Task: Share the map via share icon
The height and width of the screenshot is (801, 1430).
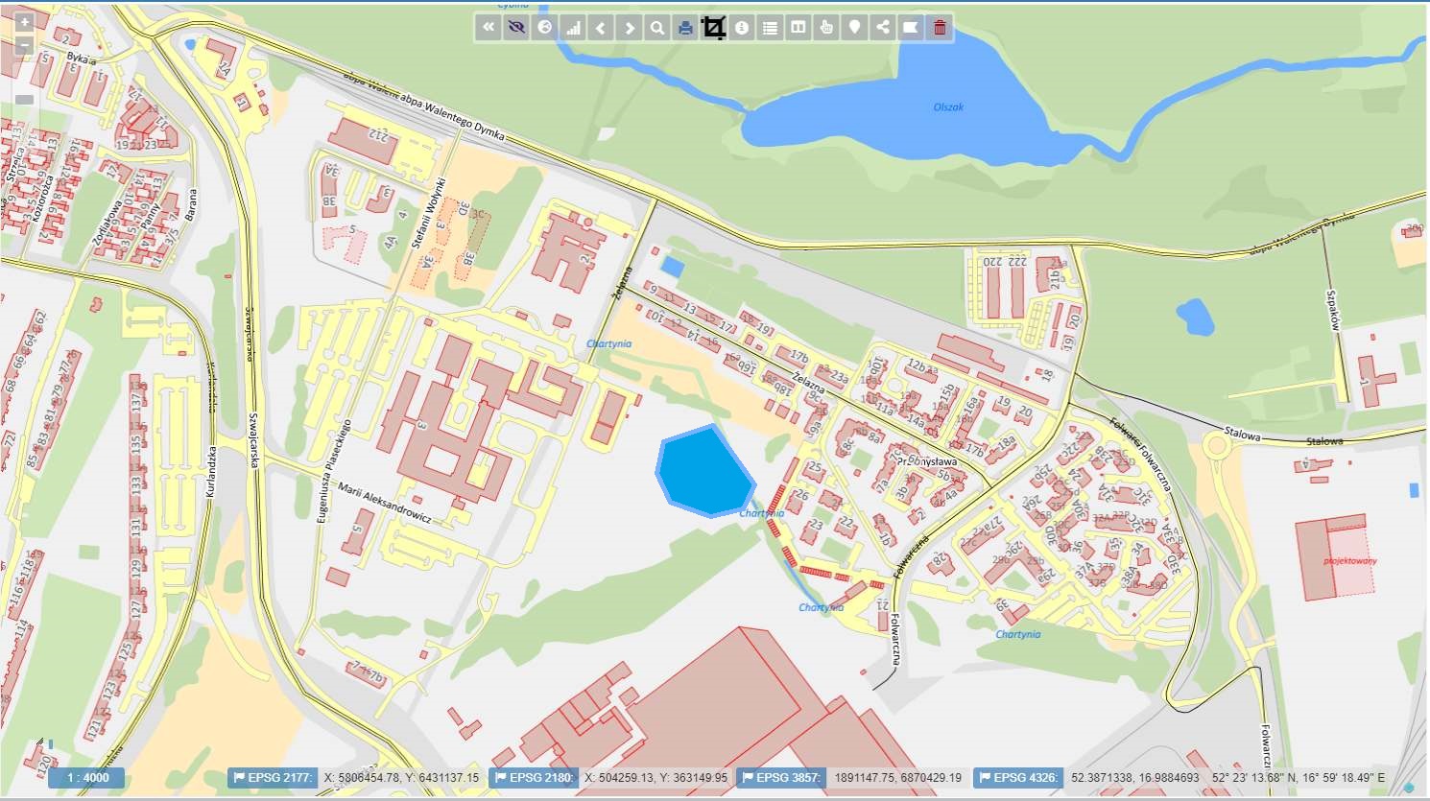Action: [x=882, y=28]
